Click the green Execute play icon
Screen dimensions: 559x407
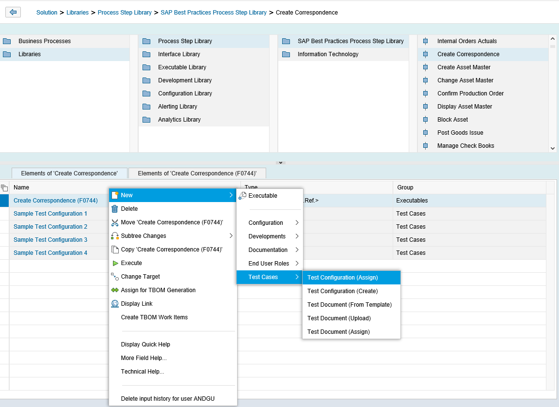pyautogui.click(x=115, y=263)
